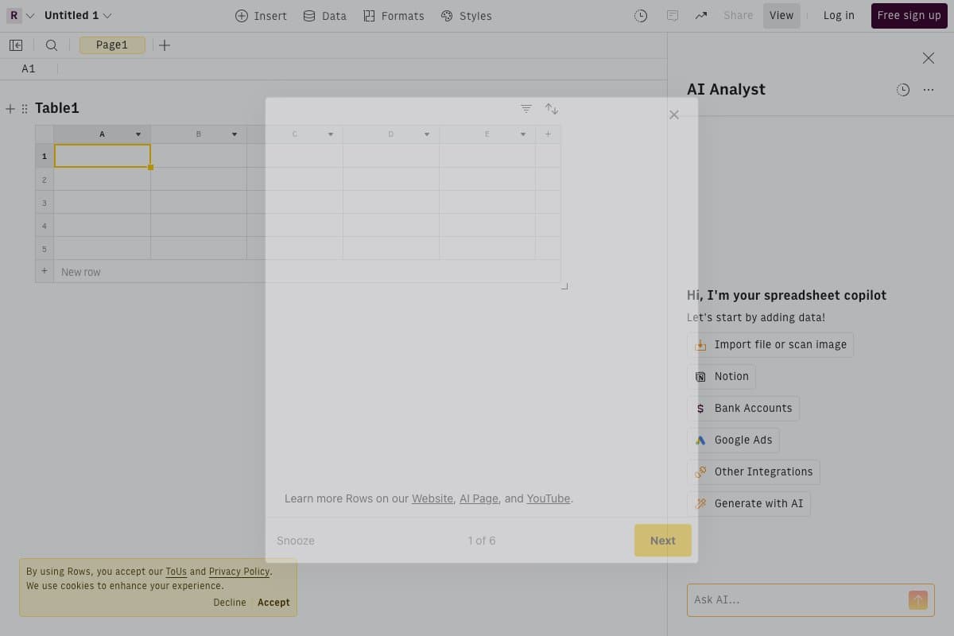Send message with the Ask AI arrow icon

pos(918,600)
